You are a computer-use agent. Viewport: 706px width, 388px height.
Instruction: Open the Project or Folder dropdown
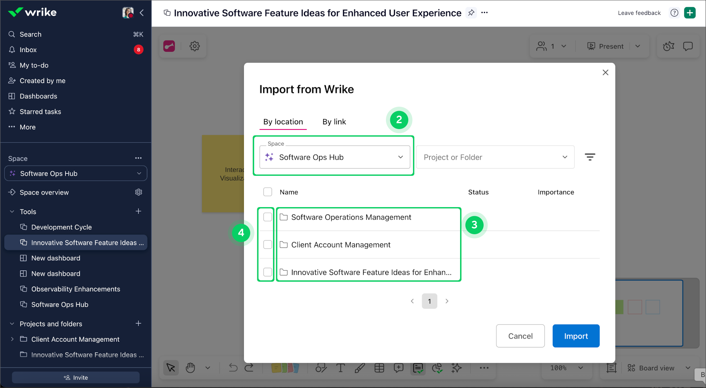point(495,157)
